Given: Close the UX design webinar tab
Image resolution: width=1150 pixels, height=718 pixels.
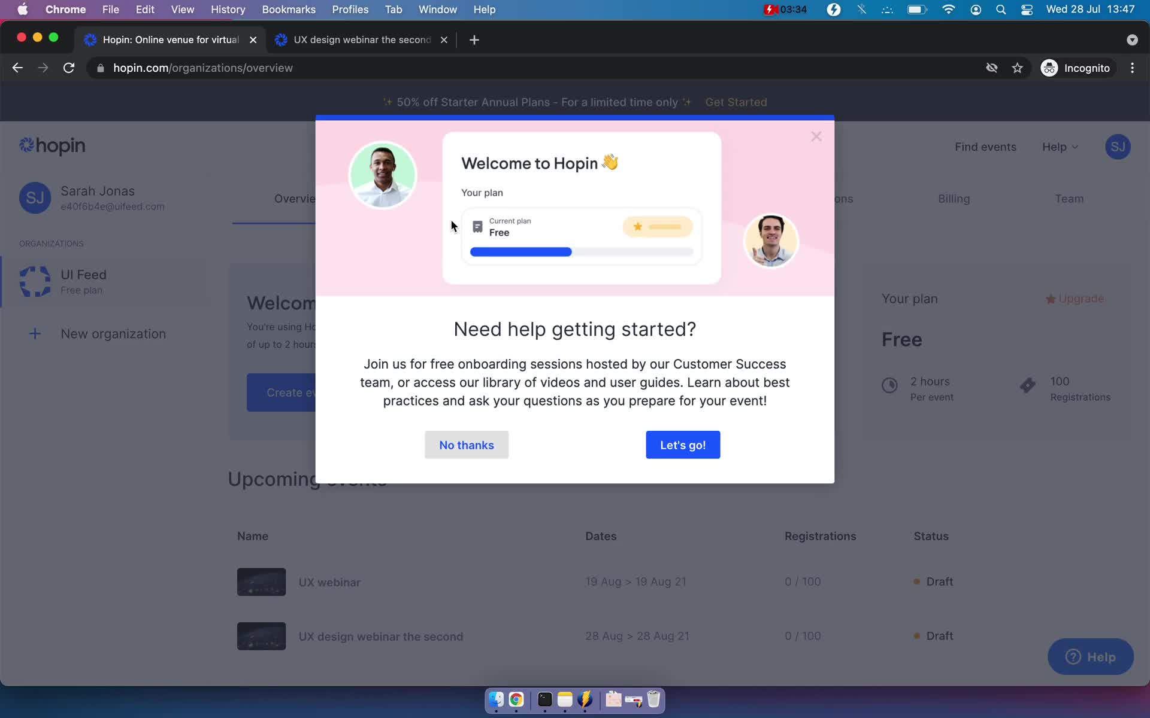Looking at the screenshot, I should [444, 39].
